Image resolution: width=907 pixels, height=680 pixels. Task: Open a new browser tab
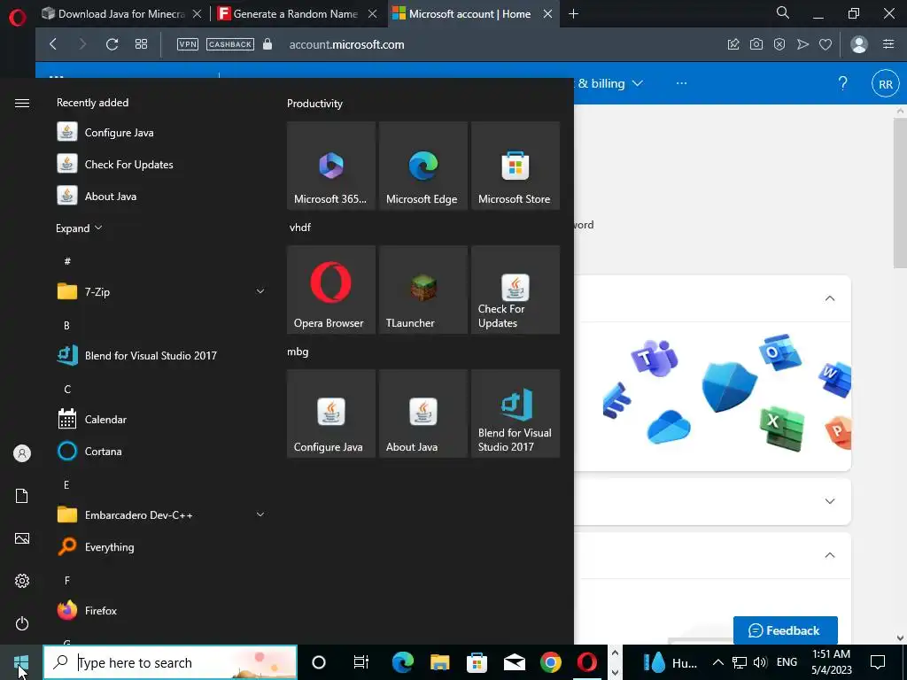(x=573, y=14)
